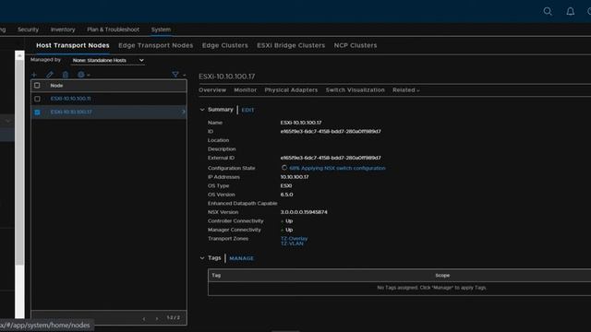Open the Security menu
The width and height of the screenshot is (591, 332).
(28, 30)
